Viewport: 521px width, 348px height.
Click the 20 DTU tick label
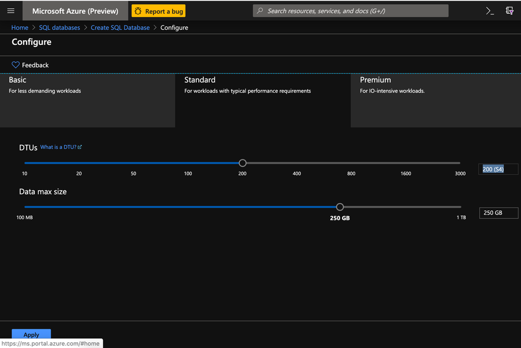click(79, 173)
